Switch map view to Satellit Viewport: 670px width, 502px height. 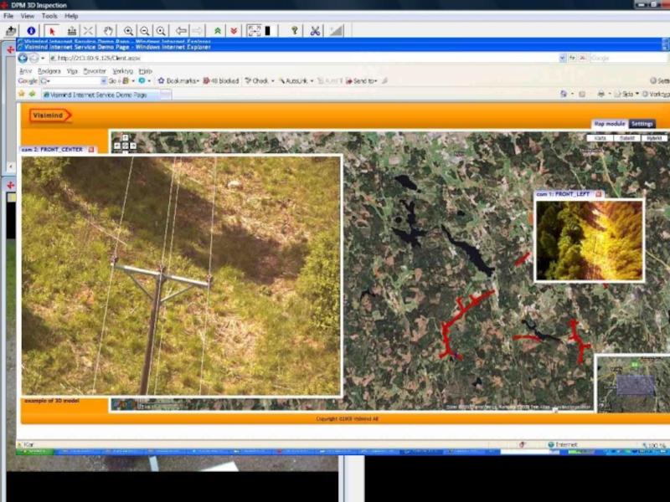point(626,138)
